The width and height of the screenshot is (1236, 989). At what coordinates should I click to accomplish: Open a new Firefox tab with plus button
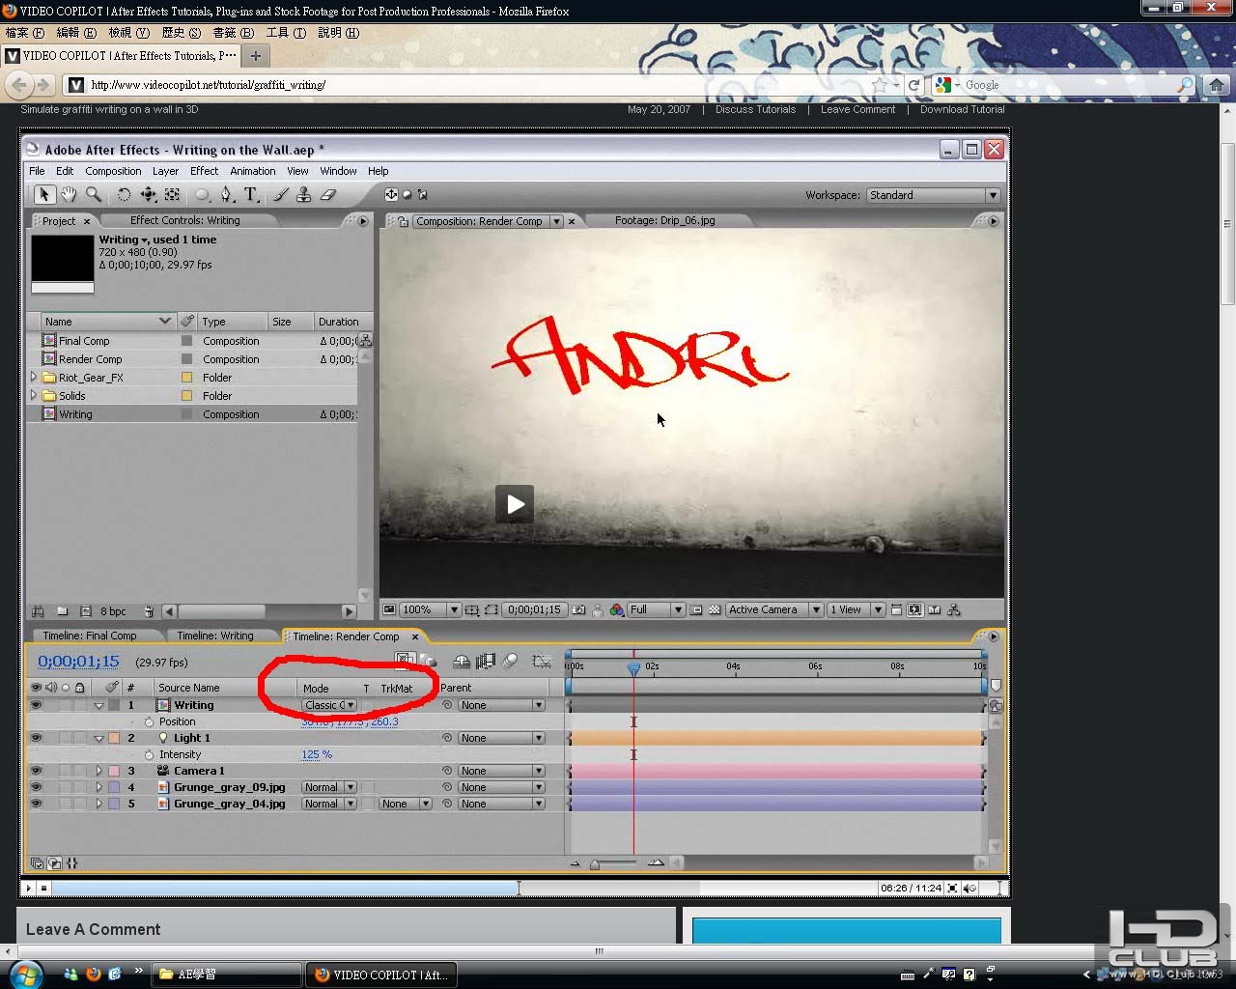[256, 56]
